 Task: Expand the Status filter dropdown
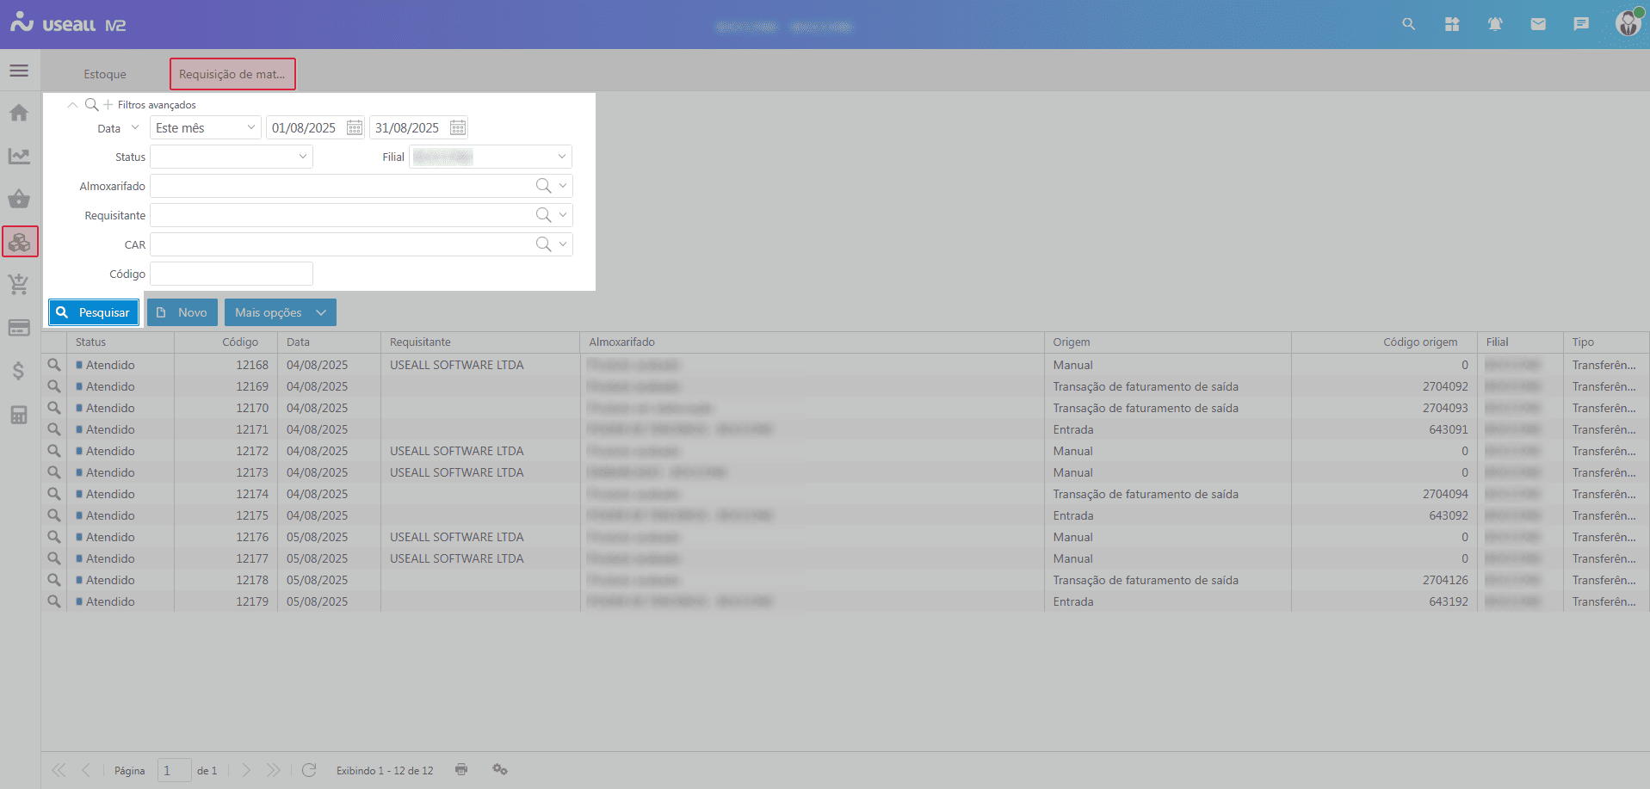(x=302, y=157)
